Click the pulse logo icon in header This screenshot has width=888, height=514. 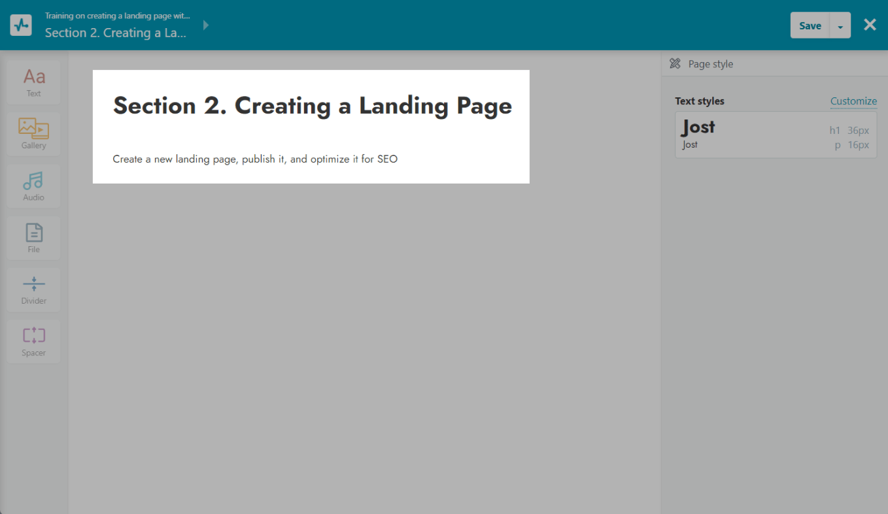point(21,25)
